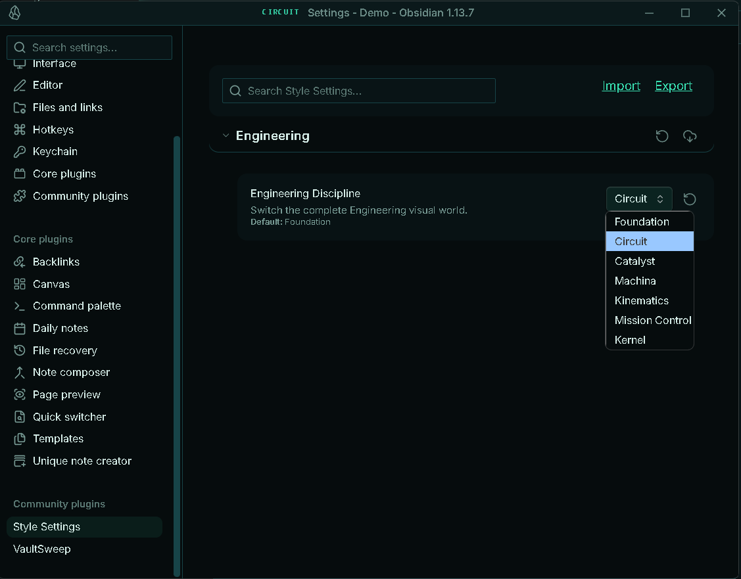Click the Command palette terminal icon
The image size is (741, 579).
click(19, 306)
